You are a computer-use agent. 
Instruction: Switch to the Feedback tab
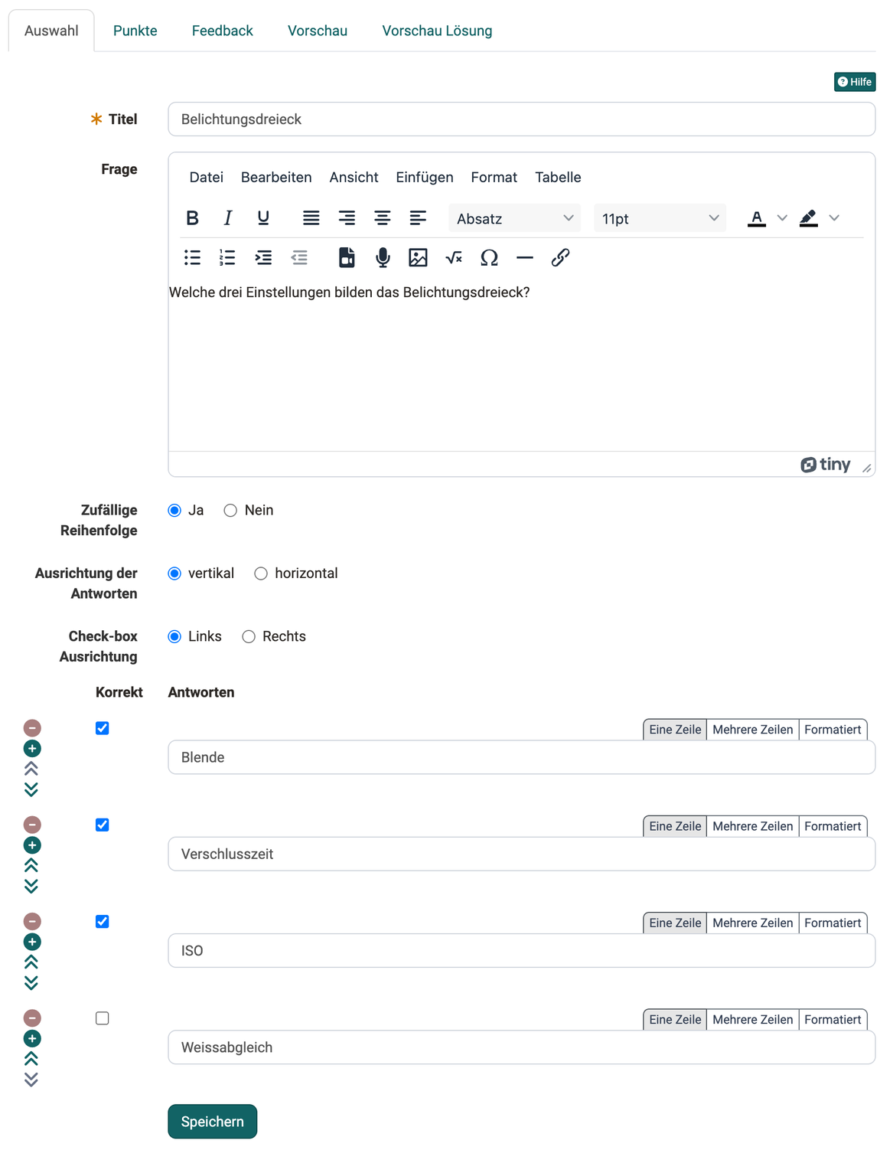(x=223, y=31)
